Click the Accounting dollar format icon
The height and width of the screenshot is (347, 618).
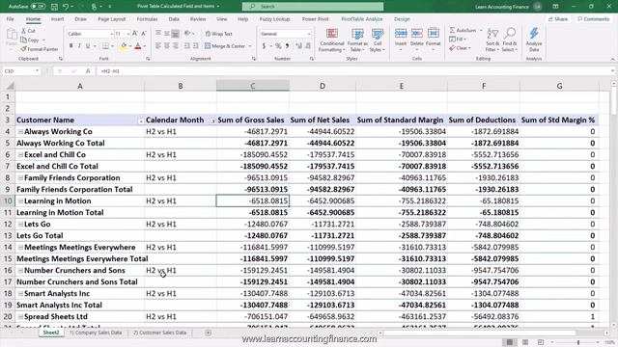coord(264,46)
